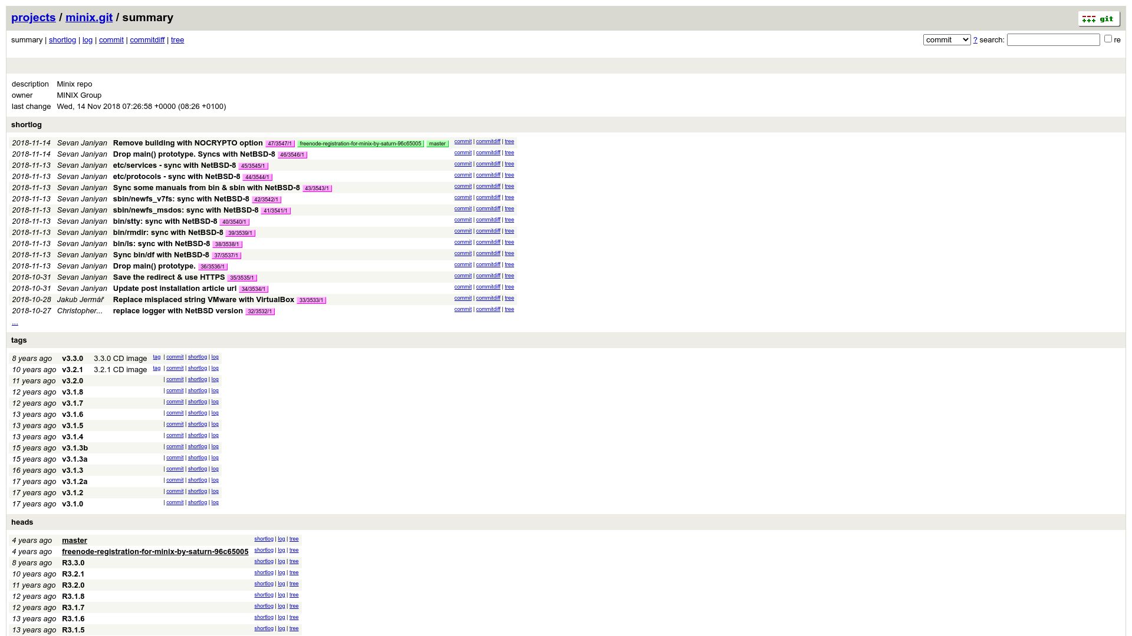
Task: Click the shortlog section header
Action: pyautogui.click(x=27, y=125)
